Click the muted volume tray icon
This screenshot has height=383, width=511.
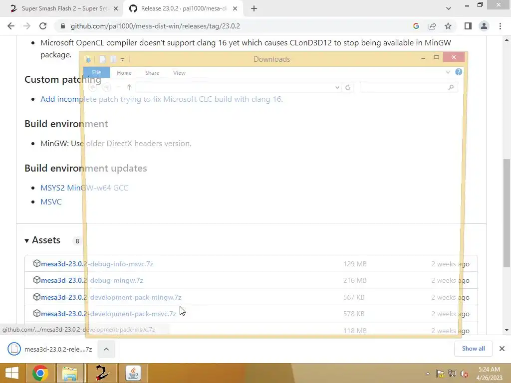tap(464, 374)
